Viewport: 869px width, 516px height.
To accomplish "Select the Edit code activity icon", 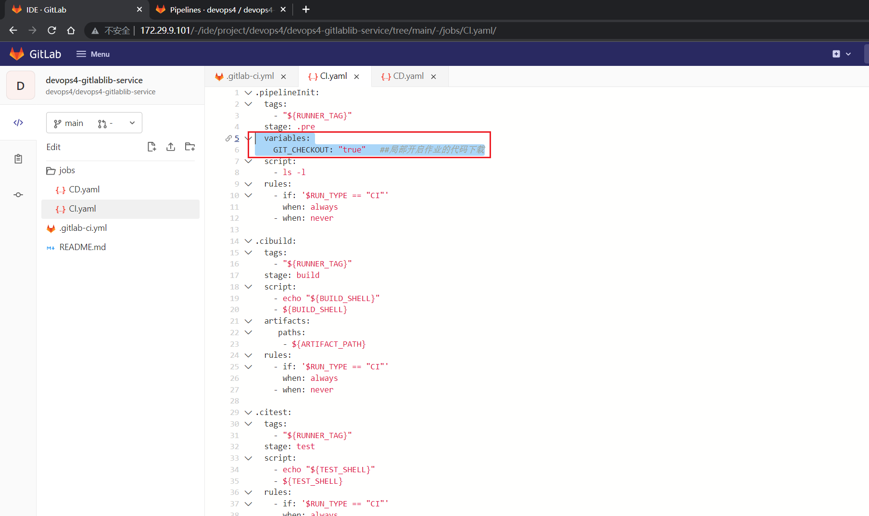I will point(18,123).
